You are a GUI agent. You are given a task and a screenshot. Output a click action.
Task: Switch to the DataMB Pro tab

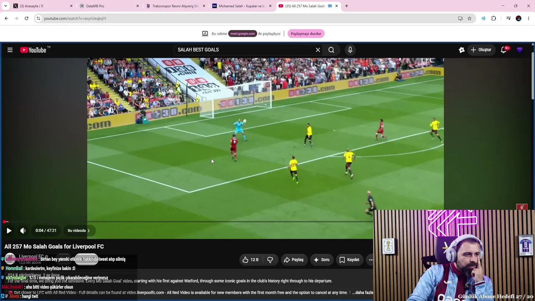click(x=109, y=6)
